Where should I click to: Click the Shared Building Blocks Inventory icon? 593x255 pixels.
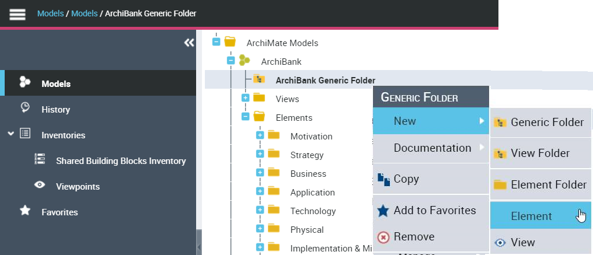click(40, 160)
